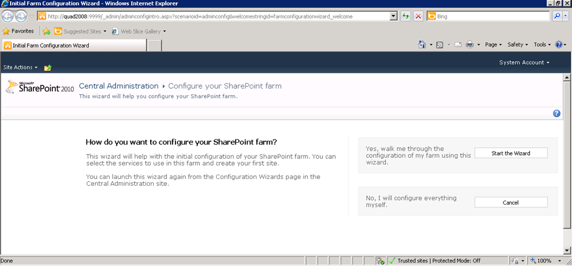Click 'Configure your SharePoint farm' title text
The height and width of the screenshot is (266, 572).
pos(225,86)
